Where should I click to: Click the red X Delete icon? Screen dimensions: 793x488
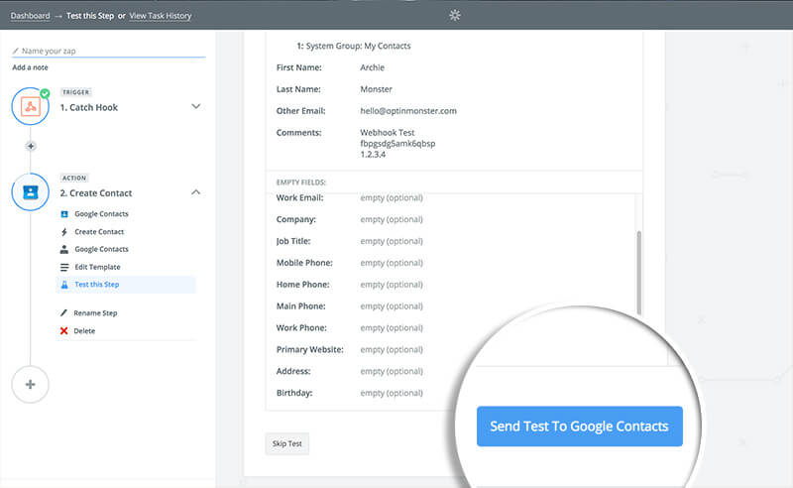63,330
